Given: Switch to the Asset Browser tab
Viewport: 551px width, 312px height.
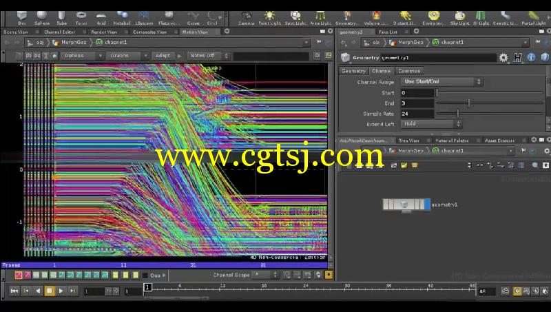Looking at the screenshot, I should pyautogui.click(x=499, y=141).
